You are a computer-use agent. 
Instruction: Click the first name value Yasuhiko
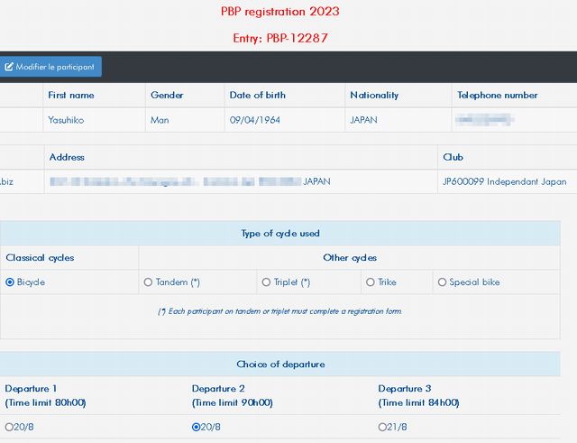[69, 119]
